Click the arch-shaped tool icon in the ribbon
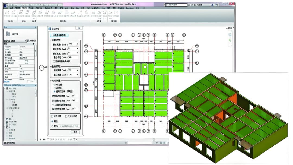The width and height of the screenshot is (293, 165). [80, 12]
